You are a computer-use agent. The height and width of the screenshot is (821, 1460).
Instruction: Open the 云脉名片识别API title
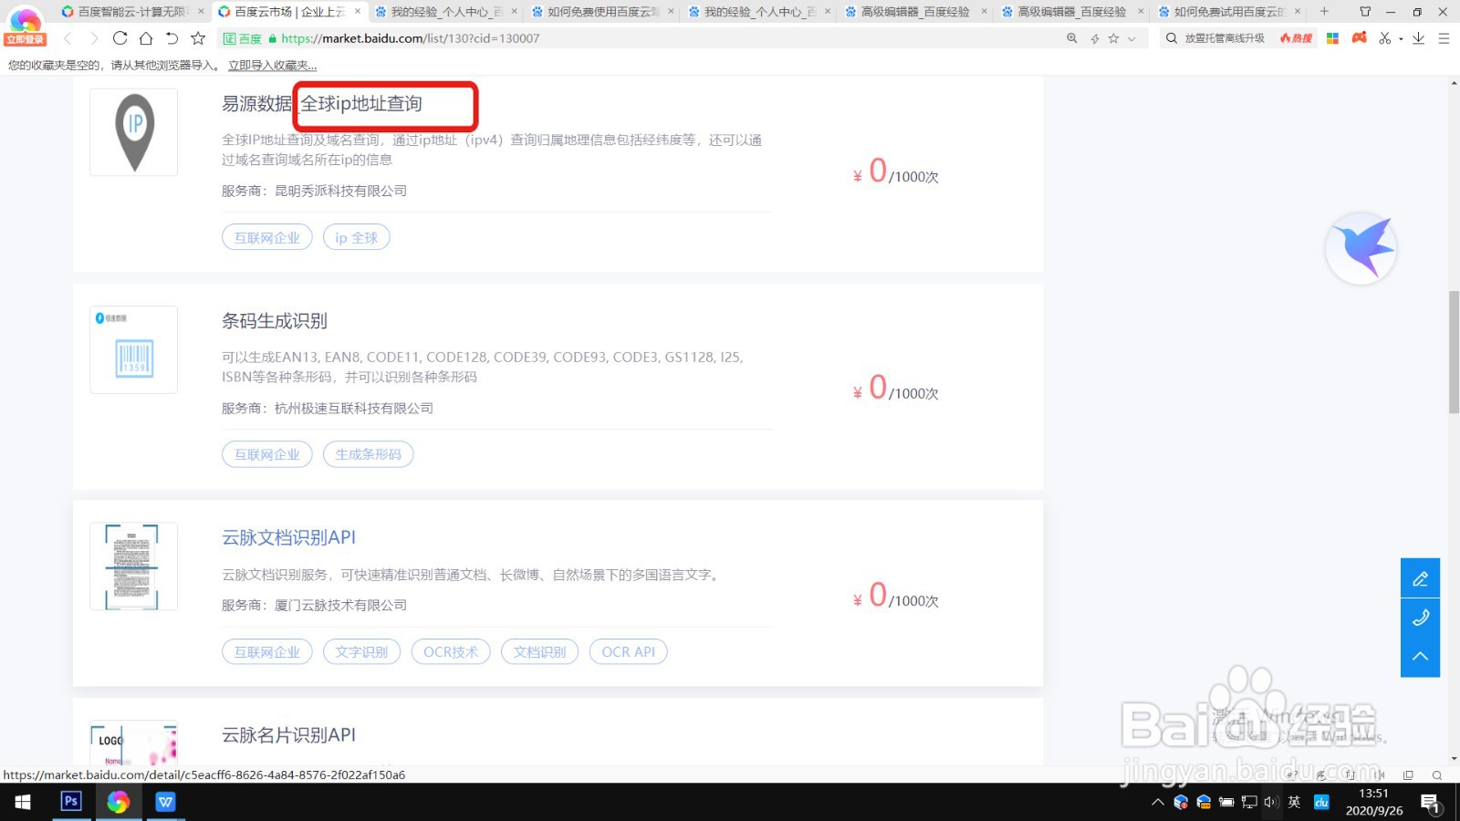288,735
